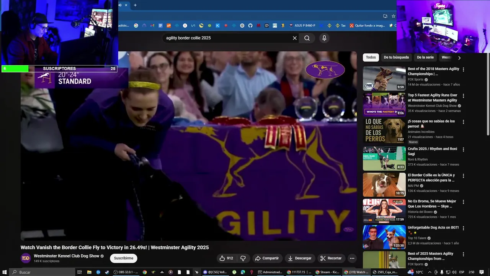Open Task View in the taskbar

click(80, 272)
